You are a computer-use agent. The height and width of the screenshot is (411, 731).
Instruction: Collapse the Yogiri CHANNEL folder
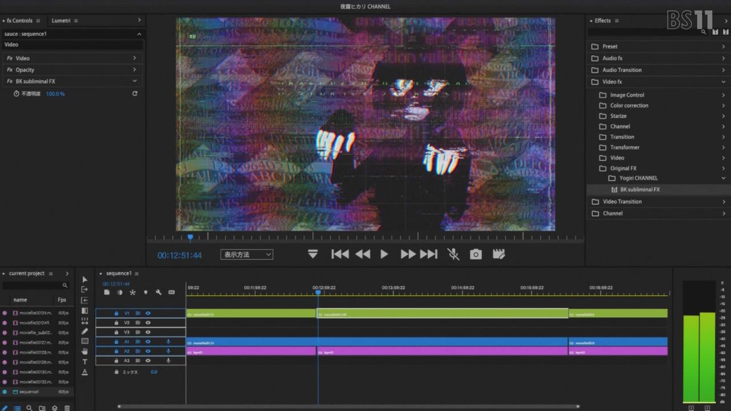(x=724, y=178)
